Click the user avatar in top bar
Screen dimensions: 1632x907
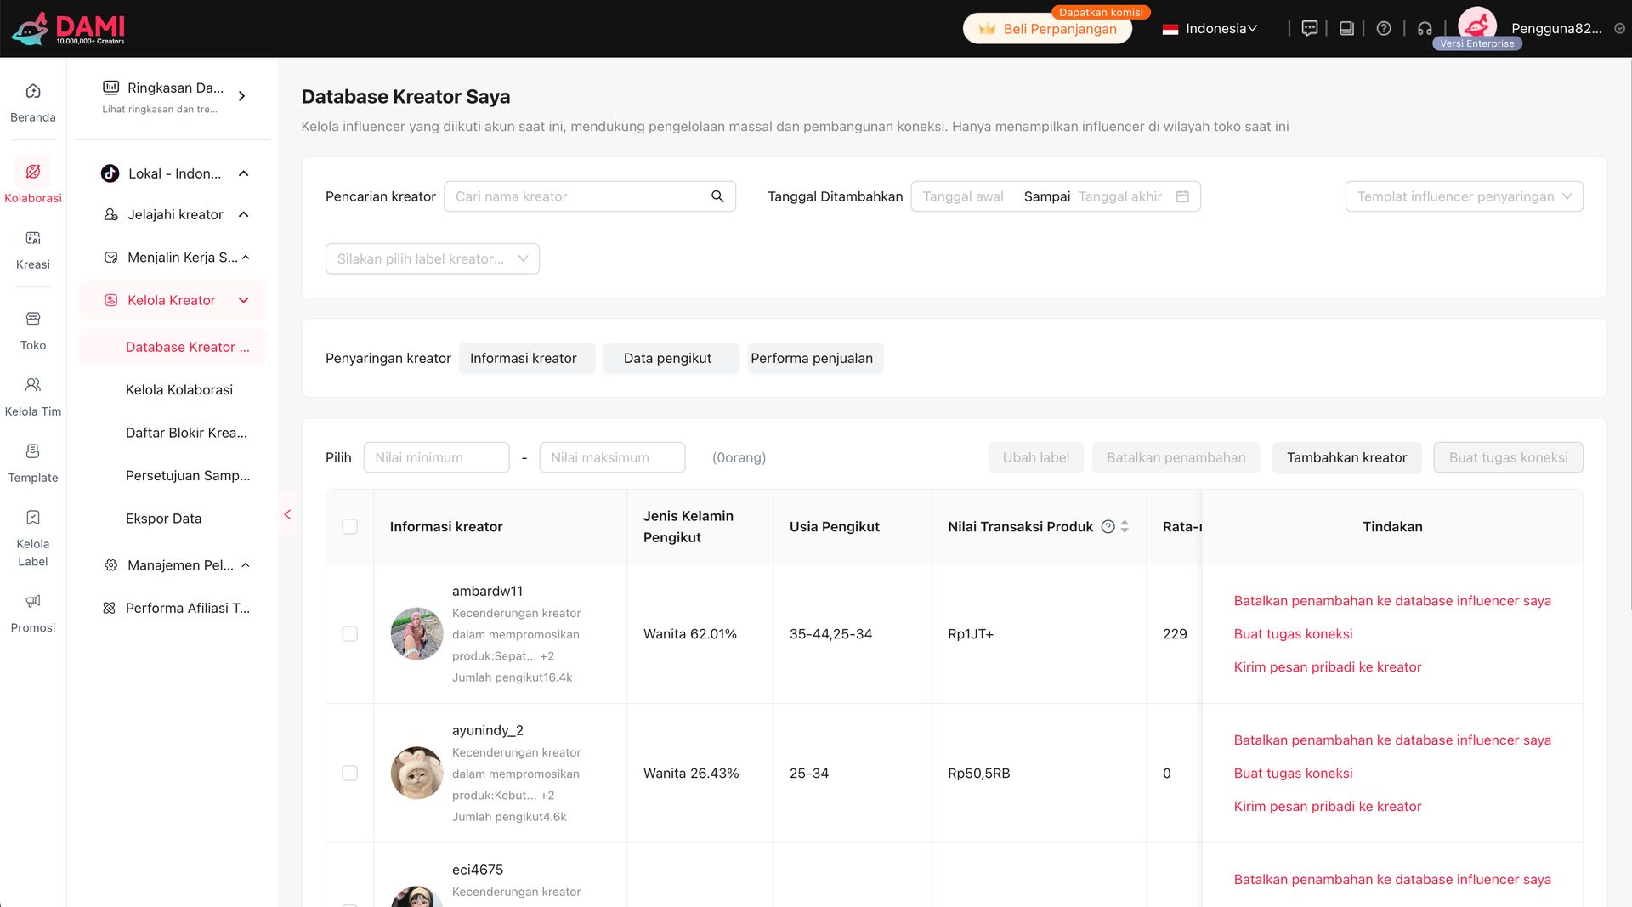click(x=1477, y=26)
